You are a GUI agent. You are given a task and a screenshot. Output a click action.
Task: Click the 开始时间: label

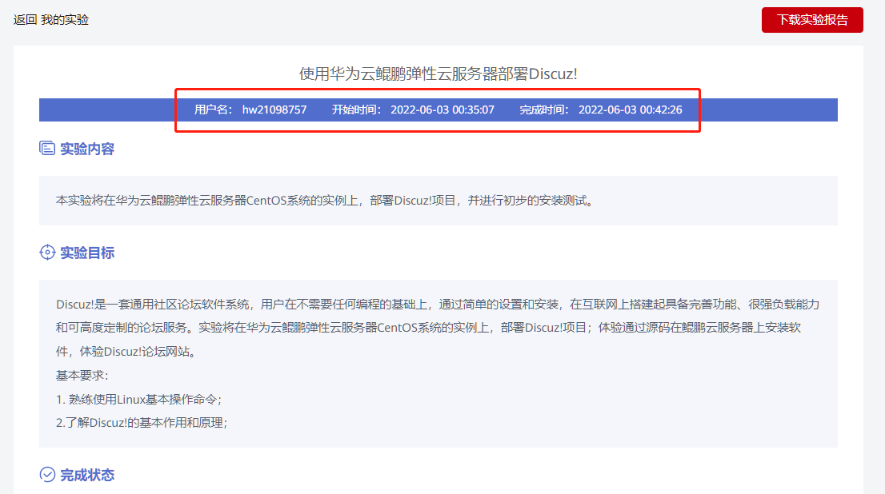[357, 110]
